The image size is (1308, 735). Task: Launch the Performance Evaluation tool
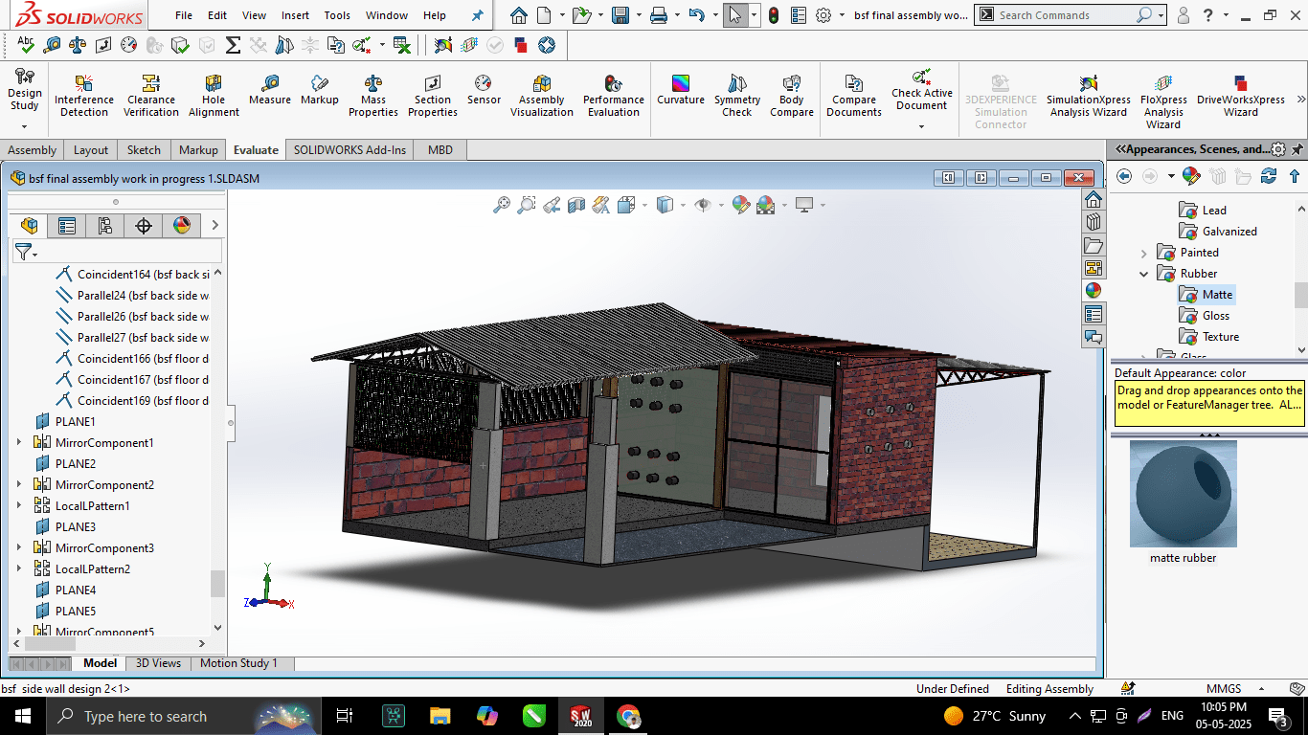point(614,96)
